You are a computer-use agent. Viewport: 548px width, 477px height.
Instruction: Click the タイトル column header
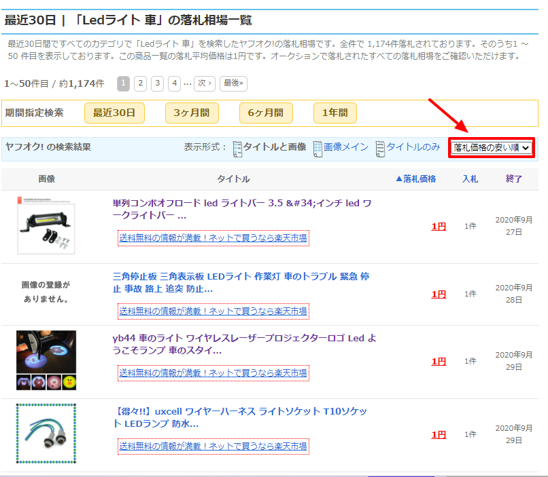point(233,179)
